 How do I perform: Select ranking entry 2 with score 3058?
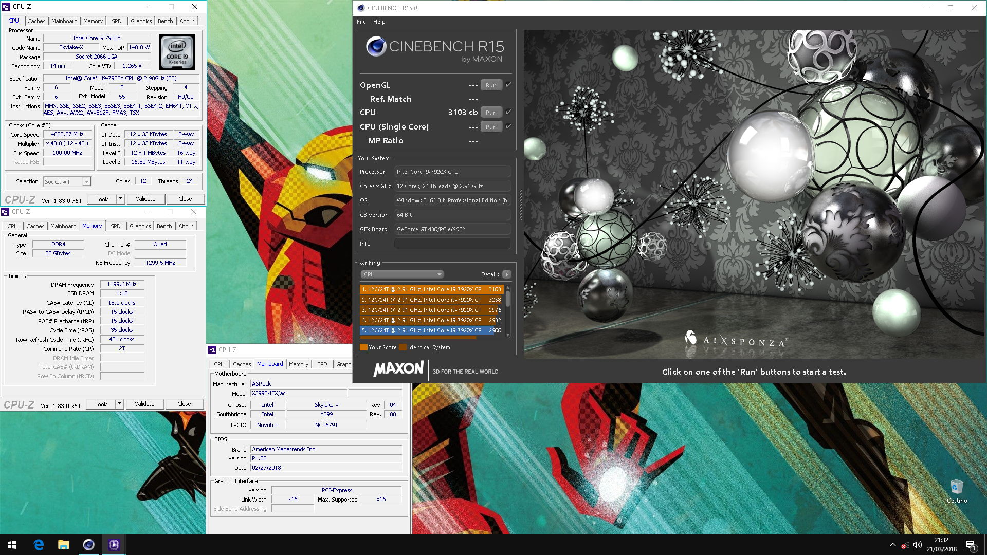[x=431, y=300]
